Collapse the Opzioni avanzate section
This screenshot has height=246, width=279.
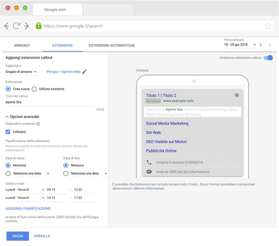pyautogui.click(x=22, y=117)
